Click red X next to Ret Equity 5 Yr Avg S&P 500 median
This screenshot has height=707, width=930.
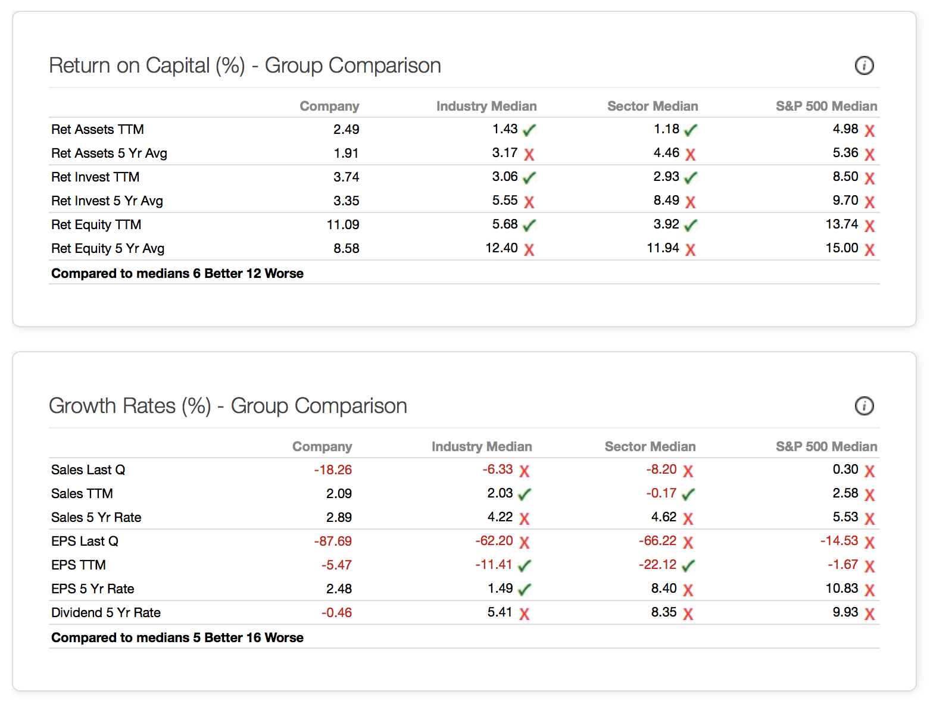869,249
